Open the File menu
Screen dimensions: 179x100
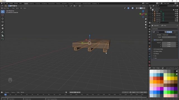[x=4, y=4]
